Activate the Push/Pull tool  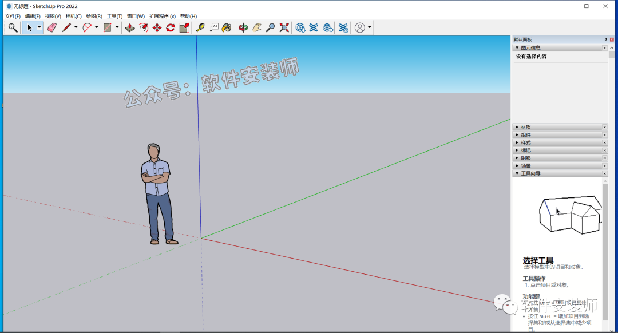tap(130, 27)
